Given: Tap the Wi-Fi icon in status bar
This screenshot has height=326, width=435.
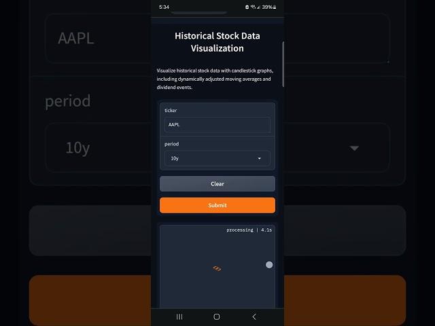Looking at the screenshot, I should coord(254,7).
